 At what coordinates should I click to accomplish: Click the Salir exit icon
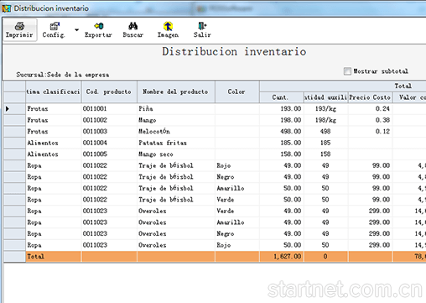point(202,26)
